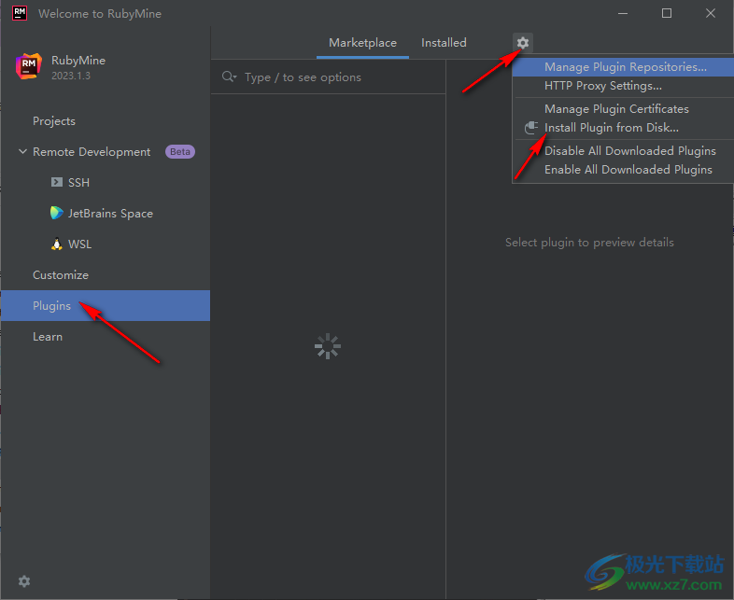Click the search magnifier icon
Viewport: 734px width, 600px height.
click(x=229, y=77)
